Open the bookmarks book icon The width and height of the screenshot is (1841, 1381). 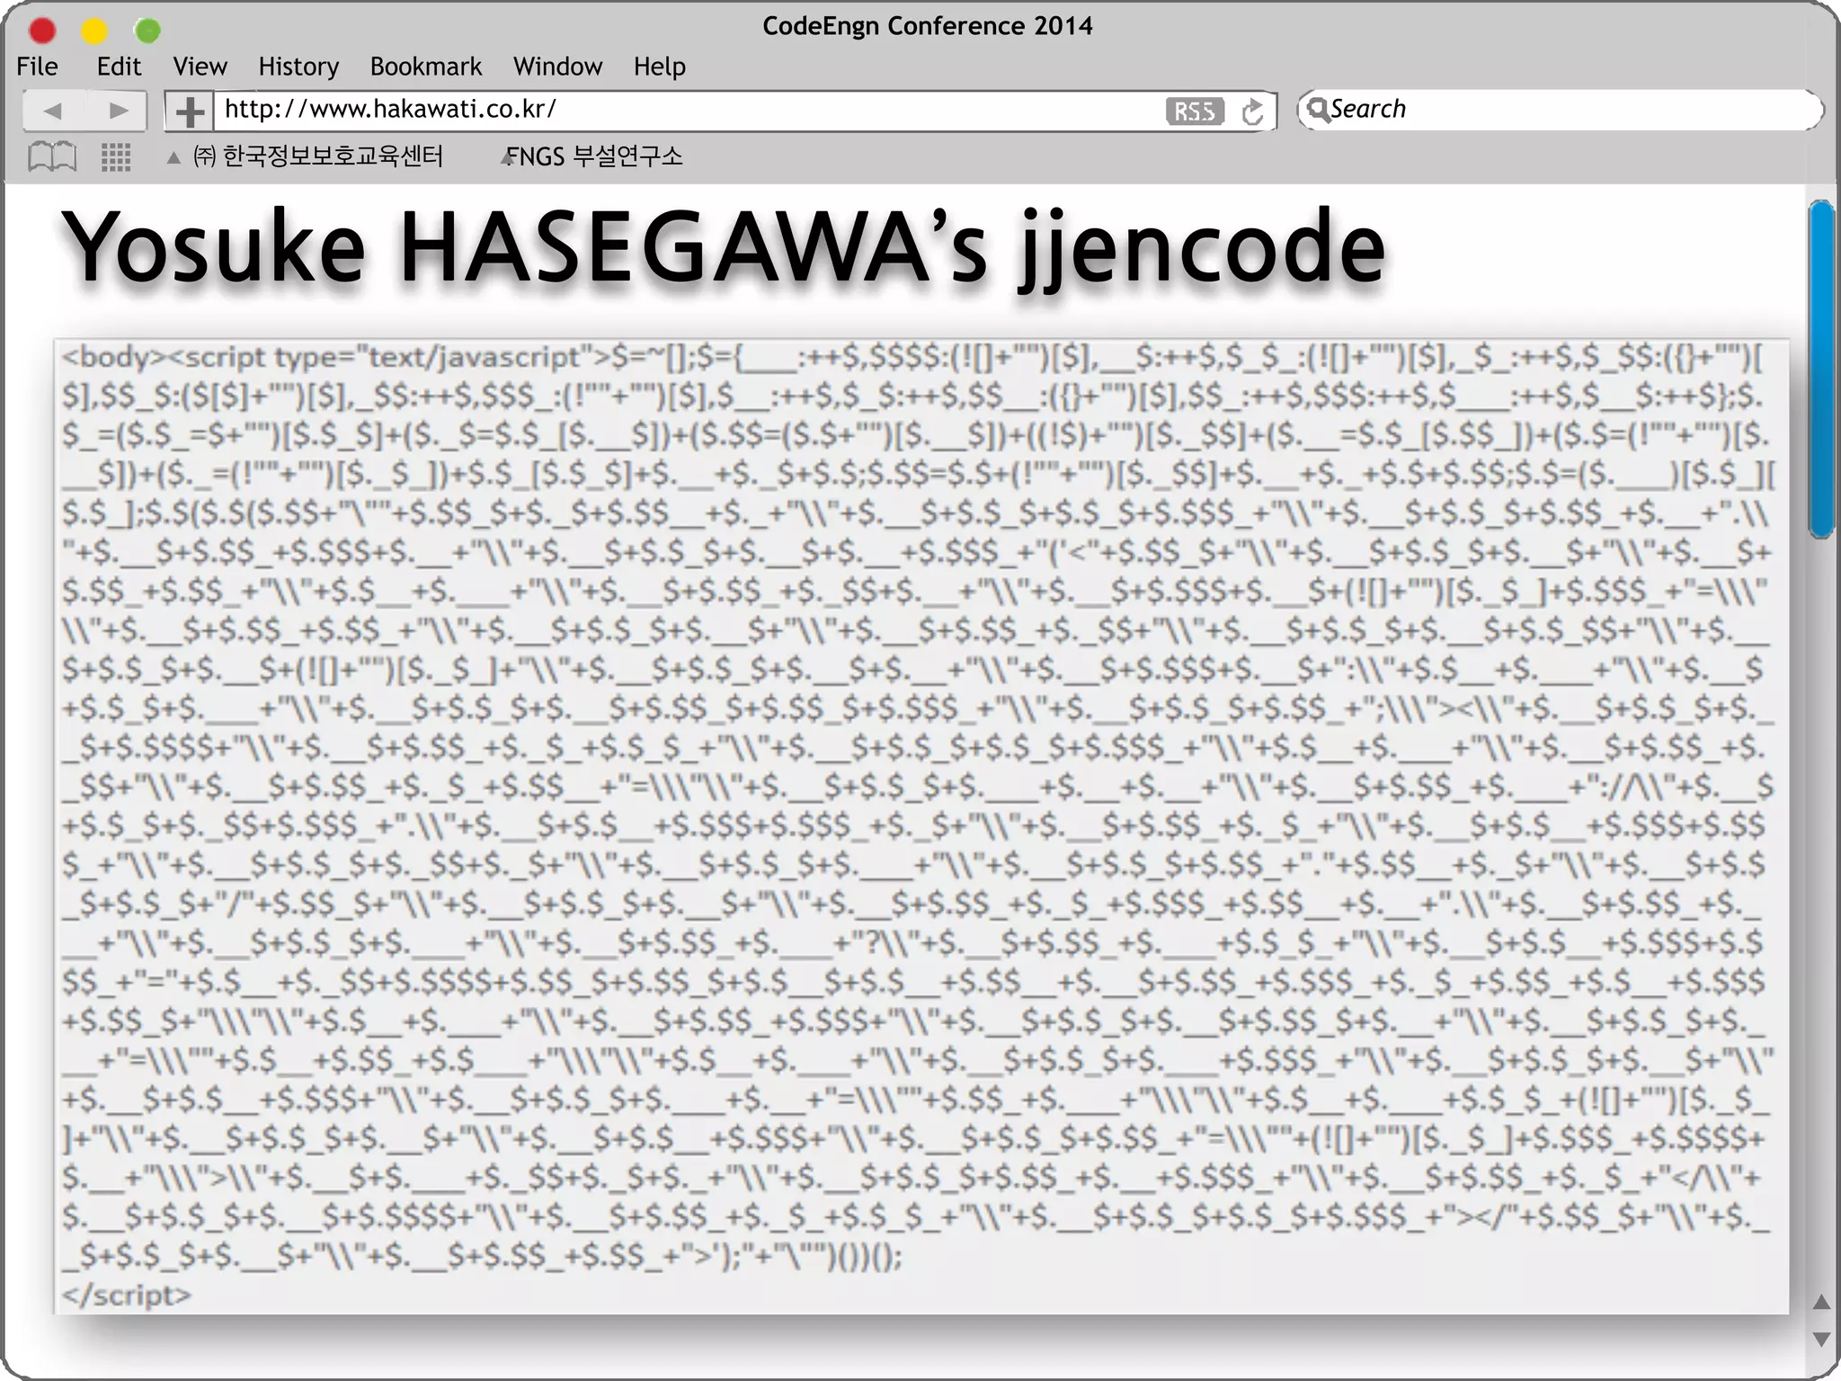(x=52, y=157)
